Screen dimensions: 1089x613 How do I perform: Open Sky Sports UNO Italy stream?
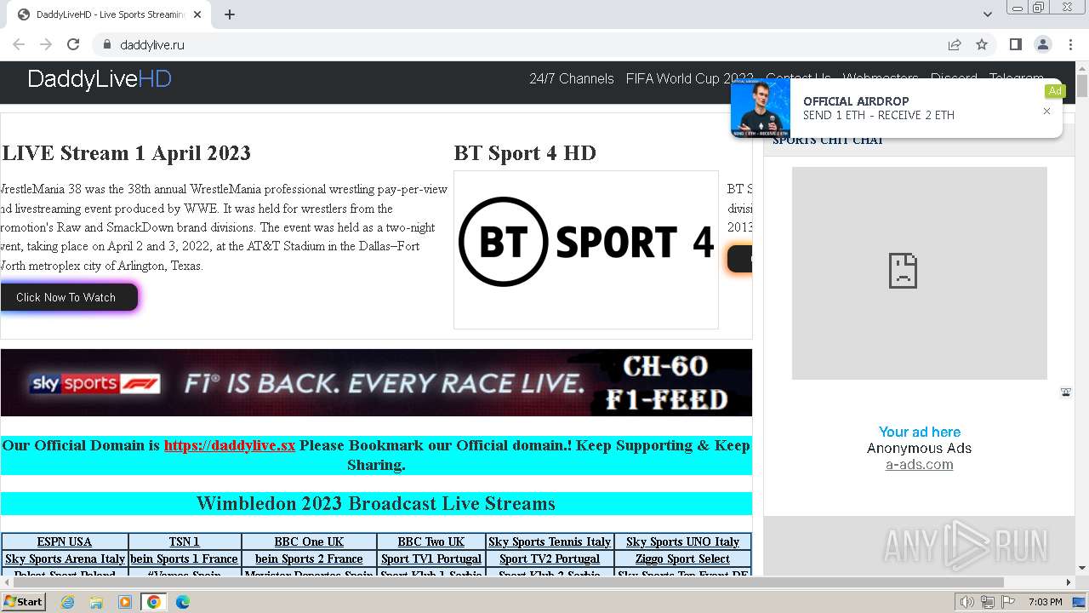[682, 541]
